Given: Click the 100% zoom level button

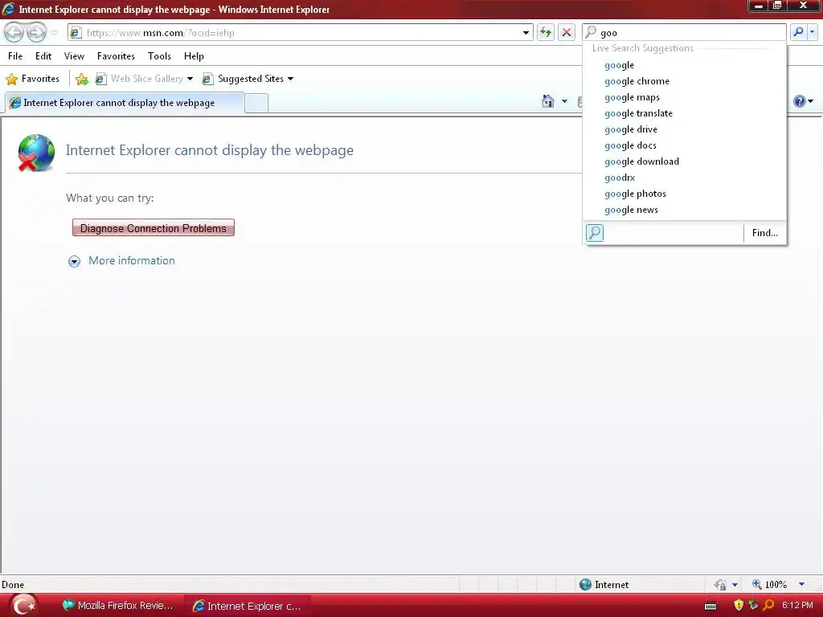Looking at the screenshot, I should point(770,585).
